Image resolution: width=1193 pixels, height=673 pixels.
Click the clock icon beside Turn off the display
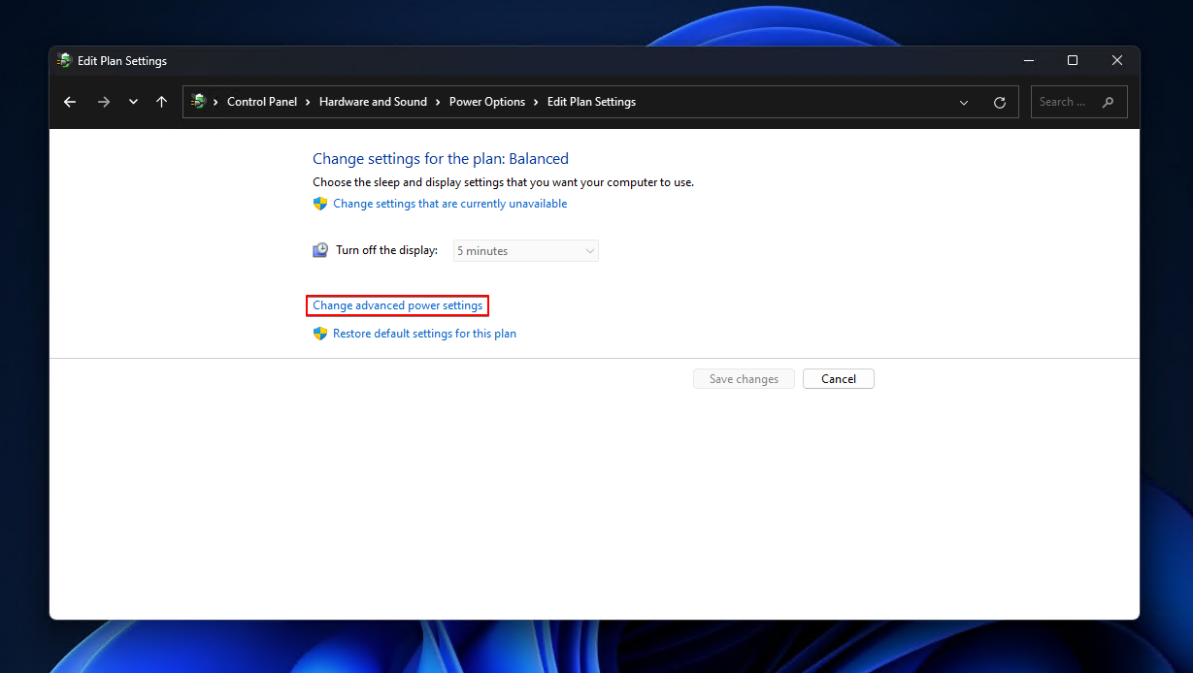(x=319, y=249)
